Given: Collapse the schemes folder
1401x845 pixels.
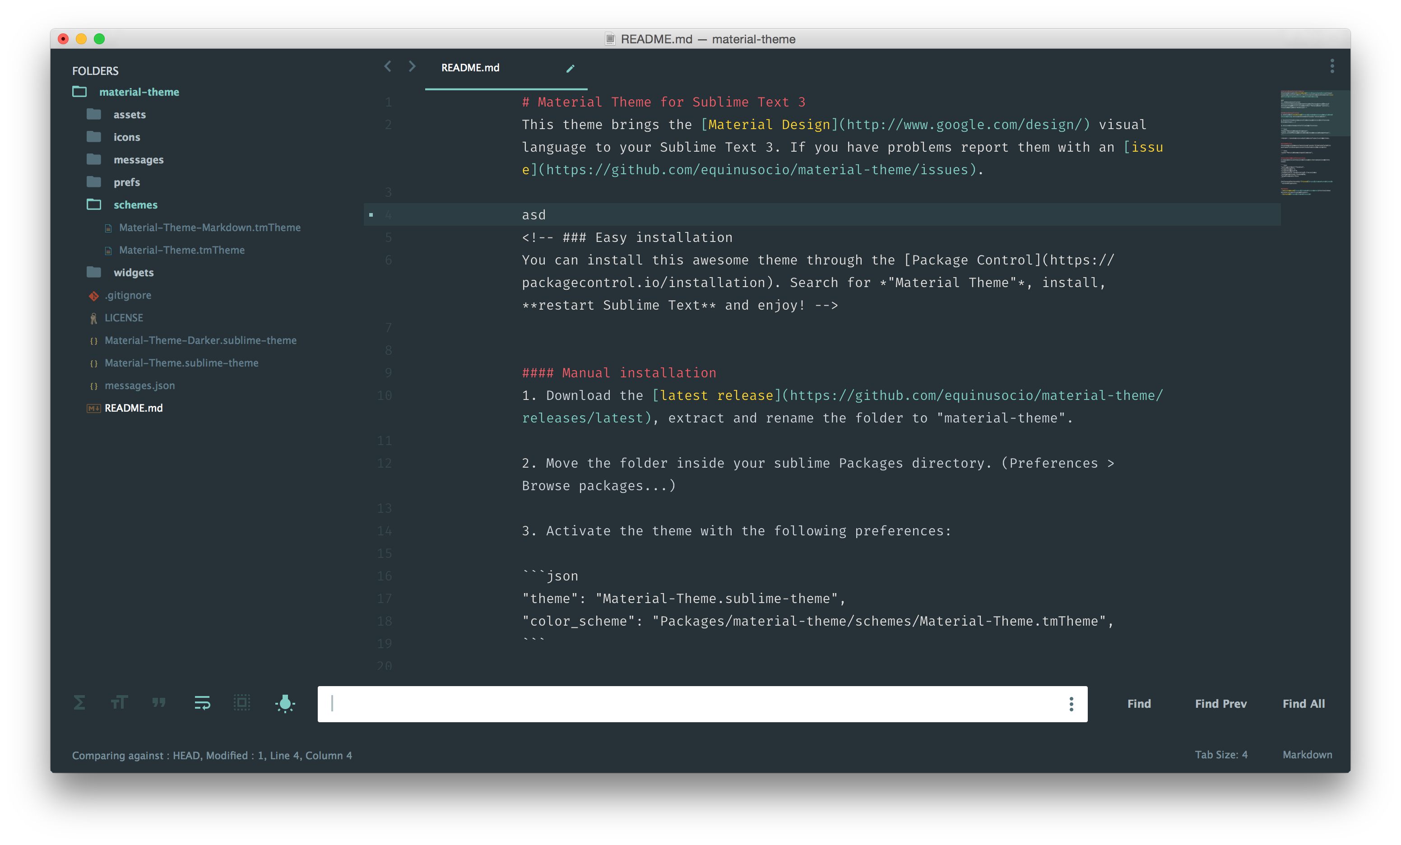Looking at the screenshot, I should (x=135, y=205).
